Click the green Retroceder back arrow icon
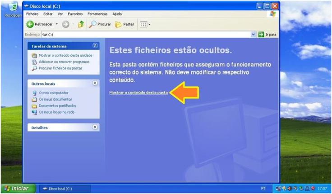Viewport: 332px width, 194px height. coord(30,24)
